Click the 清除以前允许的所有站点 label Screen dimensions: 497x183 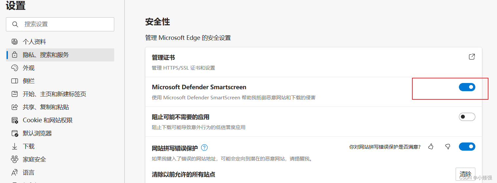[x=184, y=175]
